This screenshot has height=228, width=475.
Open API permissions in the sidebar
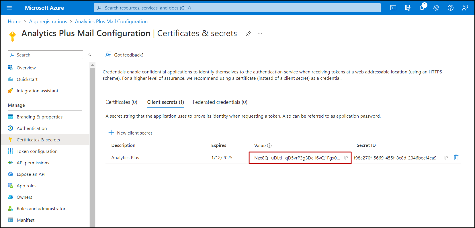pyautogui.click(x=33, y=163)
